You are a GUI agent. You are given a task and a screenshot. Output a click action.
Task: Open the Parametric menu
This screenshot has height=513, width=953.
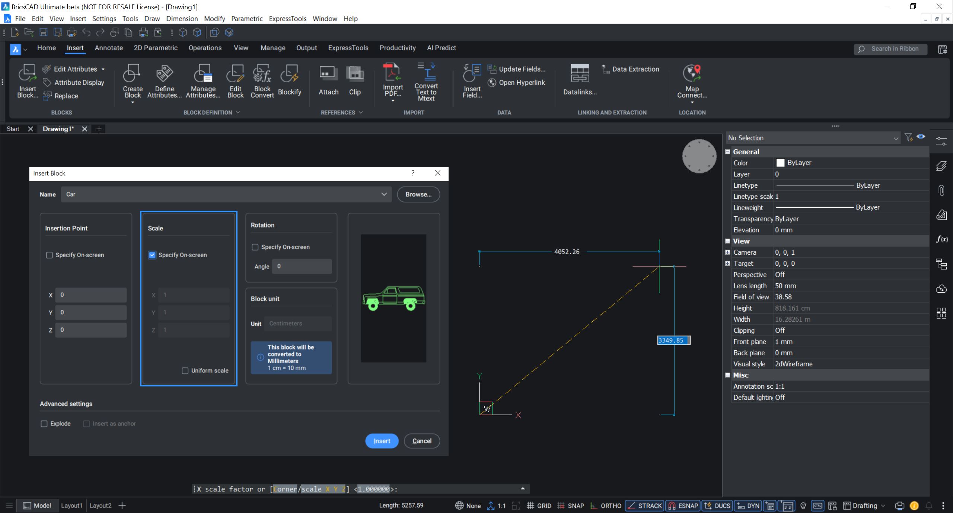point(246,19)
